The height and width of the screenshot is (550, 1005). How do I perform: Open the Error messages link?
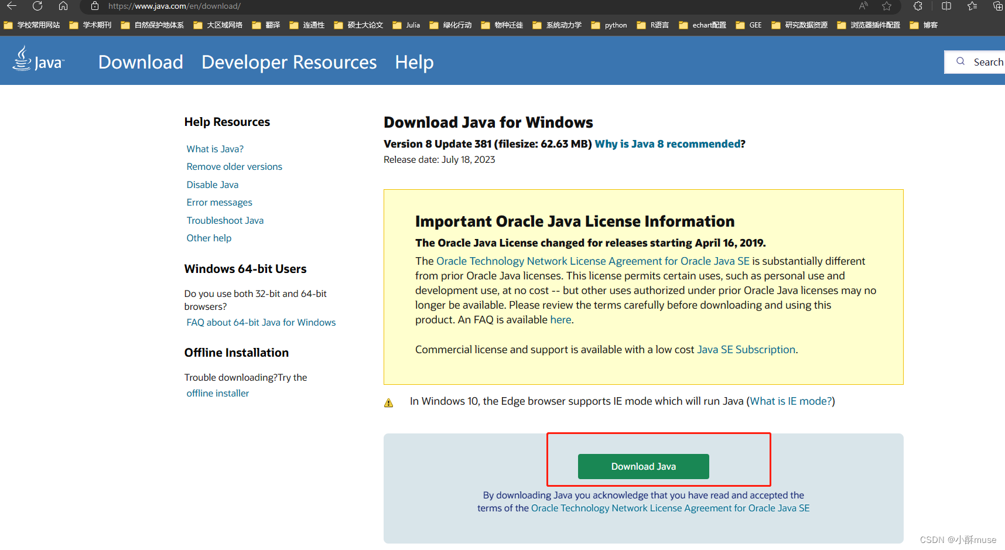219,202
